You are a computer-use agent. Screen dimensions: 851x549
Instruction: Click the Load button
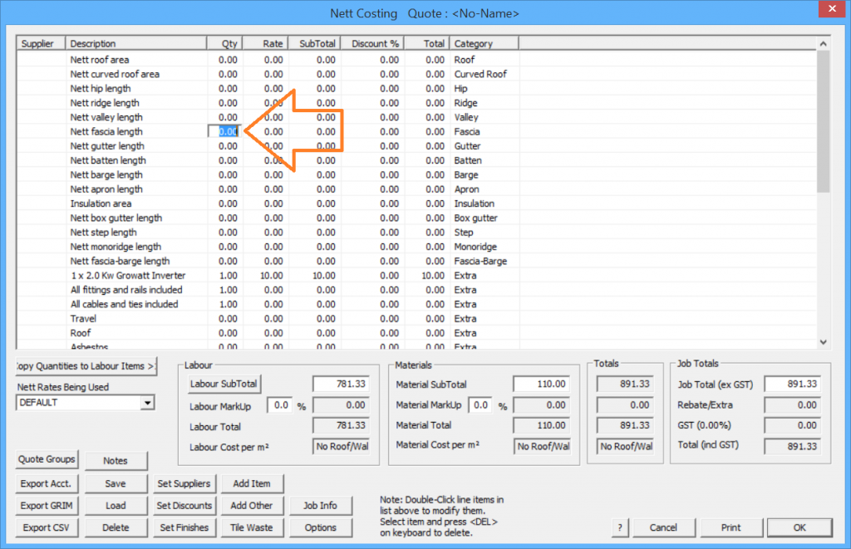click(116, 506)
